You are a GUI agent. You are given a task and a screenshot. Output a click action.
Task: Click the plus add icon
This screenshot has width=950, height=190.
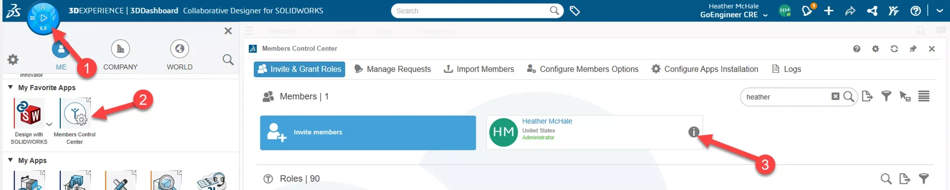[828, 11]
